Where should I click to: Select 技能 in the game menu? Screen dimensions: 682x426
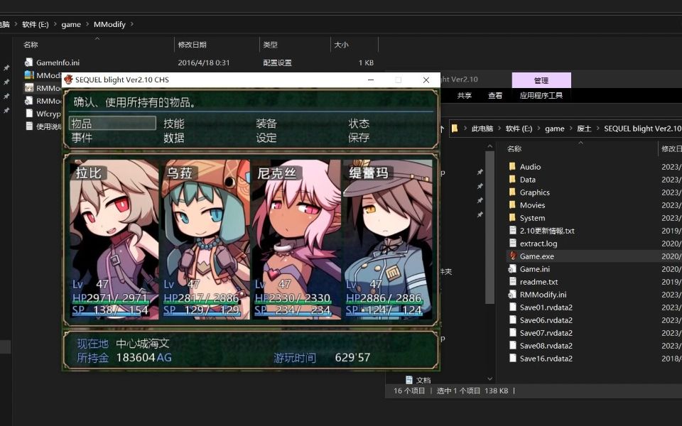click(x=174, y=124)
